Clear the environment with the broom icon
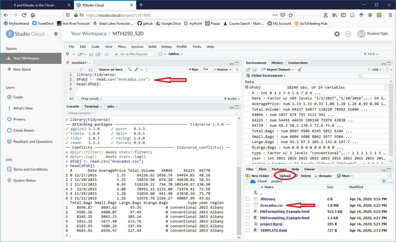396x242 pixels. tap(300, 70)
